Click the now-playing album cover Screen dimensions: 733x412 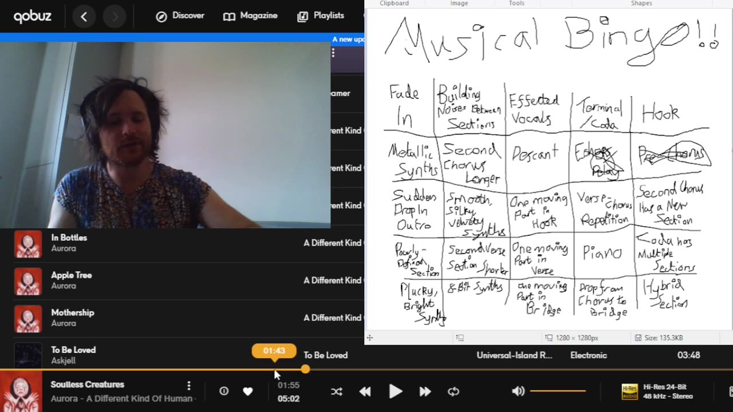point(21,391)
